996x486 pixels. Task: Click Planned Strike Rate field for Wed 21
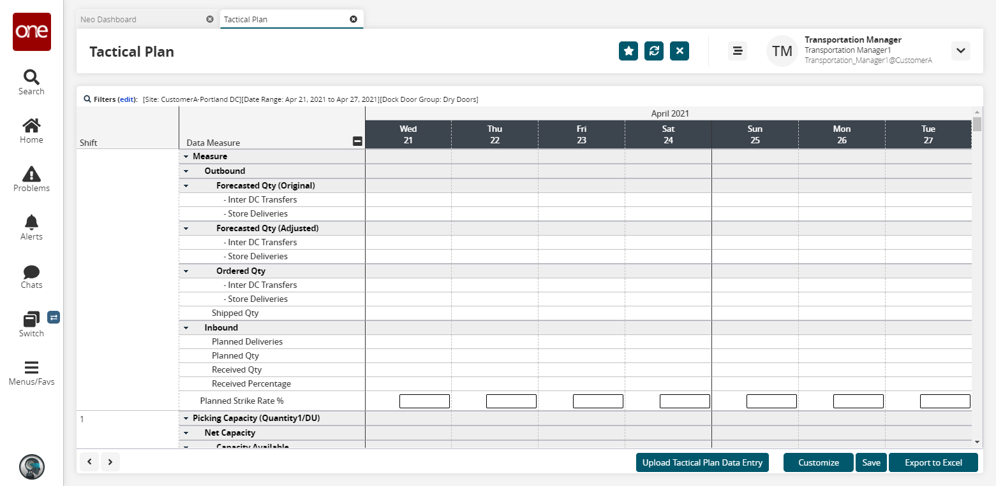[x=424, y=401]
